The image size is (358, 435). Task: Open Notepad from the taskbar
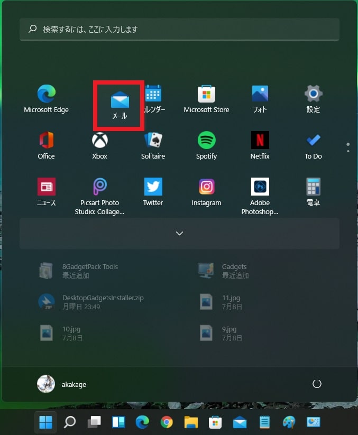(264, 422)
